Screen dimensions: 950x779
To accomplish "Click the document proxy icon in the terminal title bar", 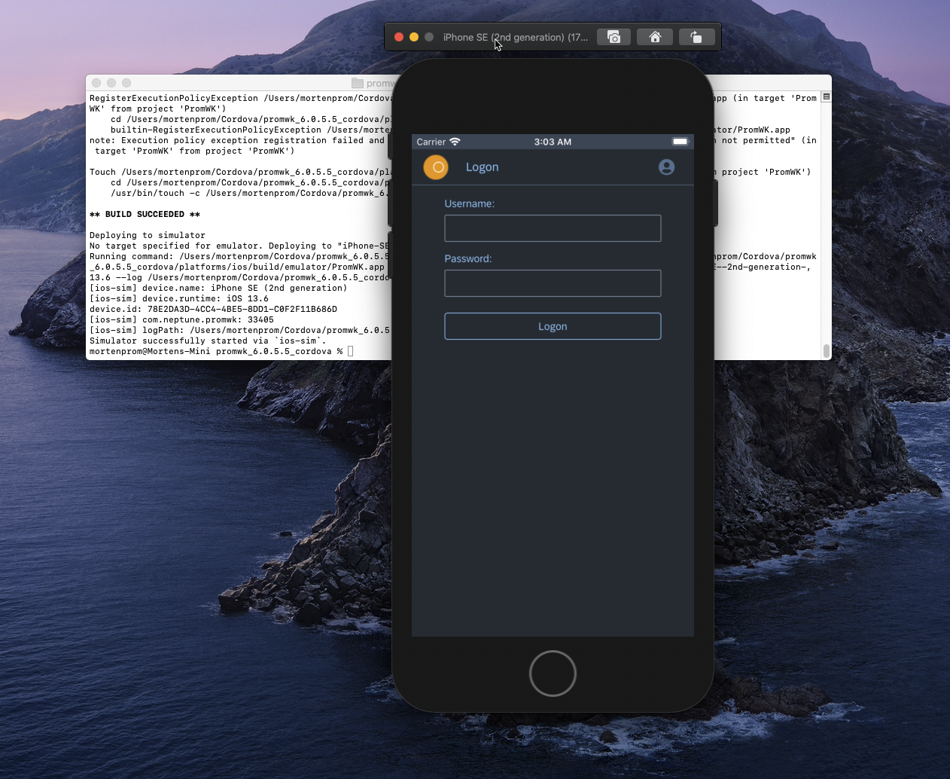I will [x=356, y=83].
